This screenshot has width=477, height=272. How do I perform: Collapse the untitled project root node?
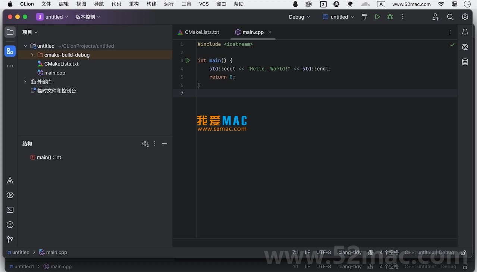pos(25,46)
